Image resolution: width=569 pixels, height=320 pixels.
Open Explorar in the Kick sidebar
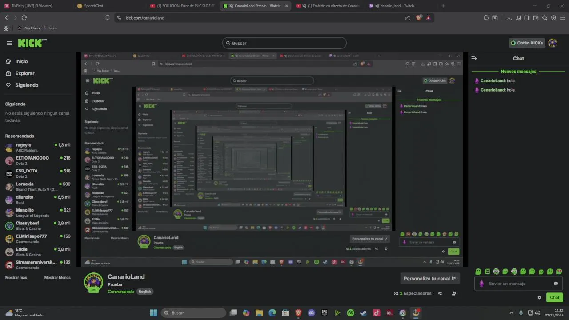click(x=24, y=73)
